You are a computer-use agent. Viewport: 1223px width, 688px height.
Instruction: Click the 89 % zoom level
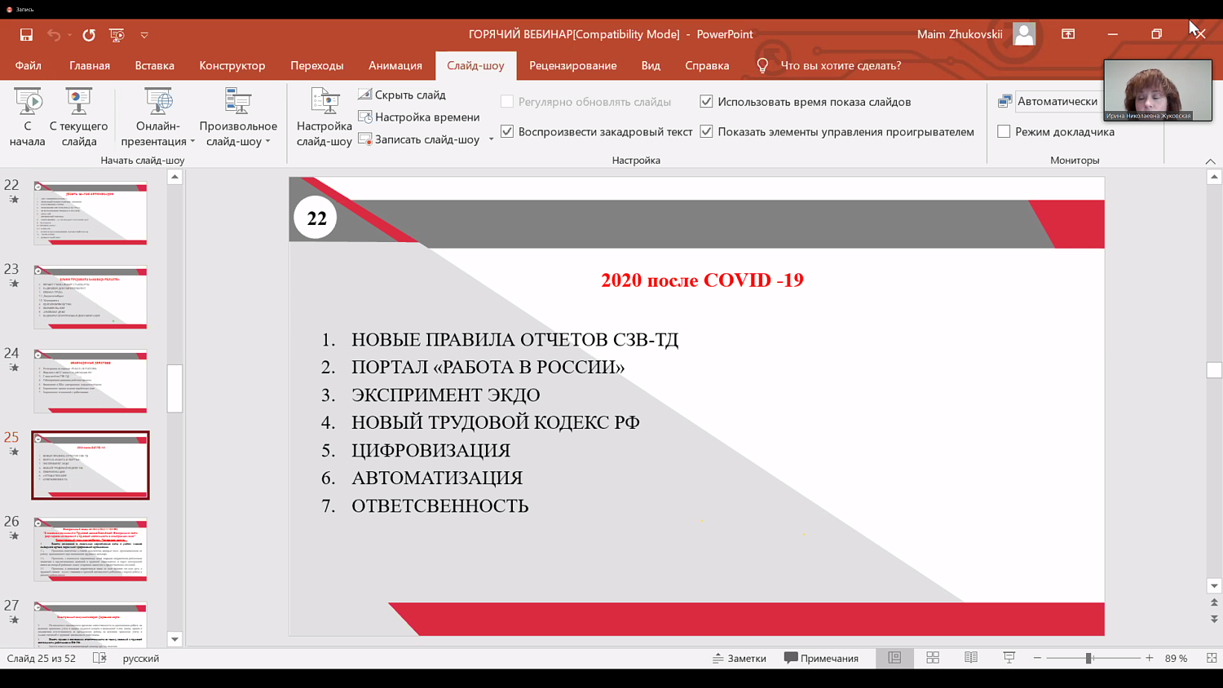pyautogui.click(x=1176, y=659)
